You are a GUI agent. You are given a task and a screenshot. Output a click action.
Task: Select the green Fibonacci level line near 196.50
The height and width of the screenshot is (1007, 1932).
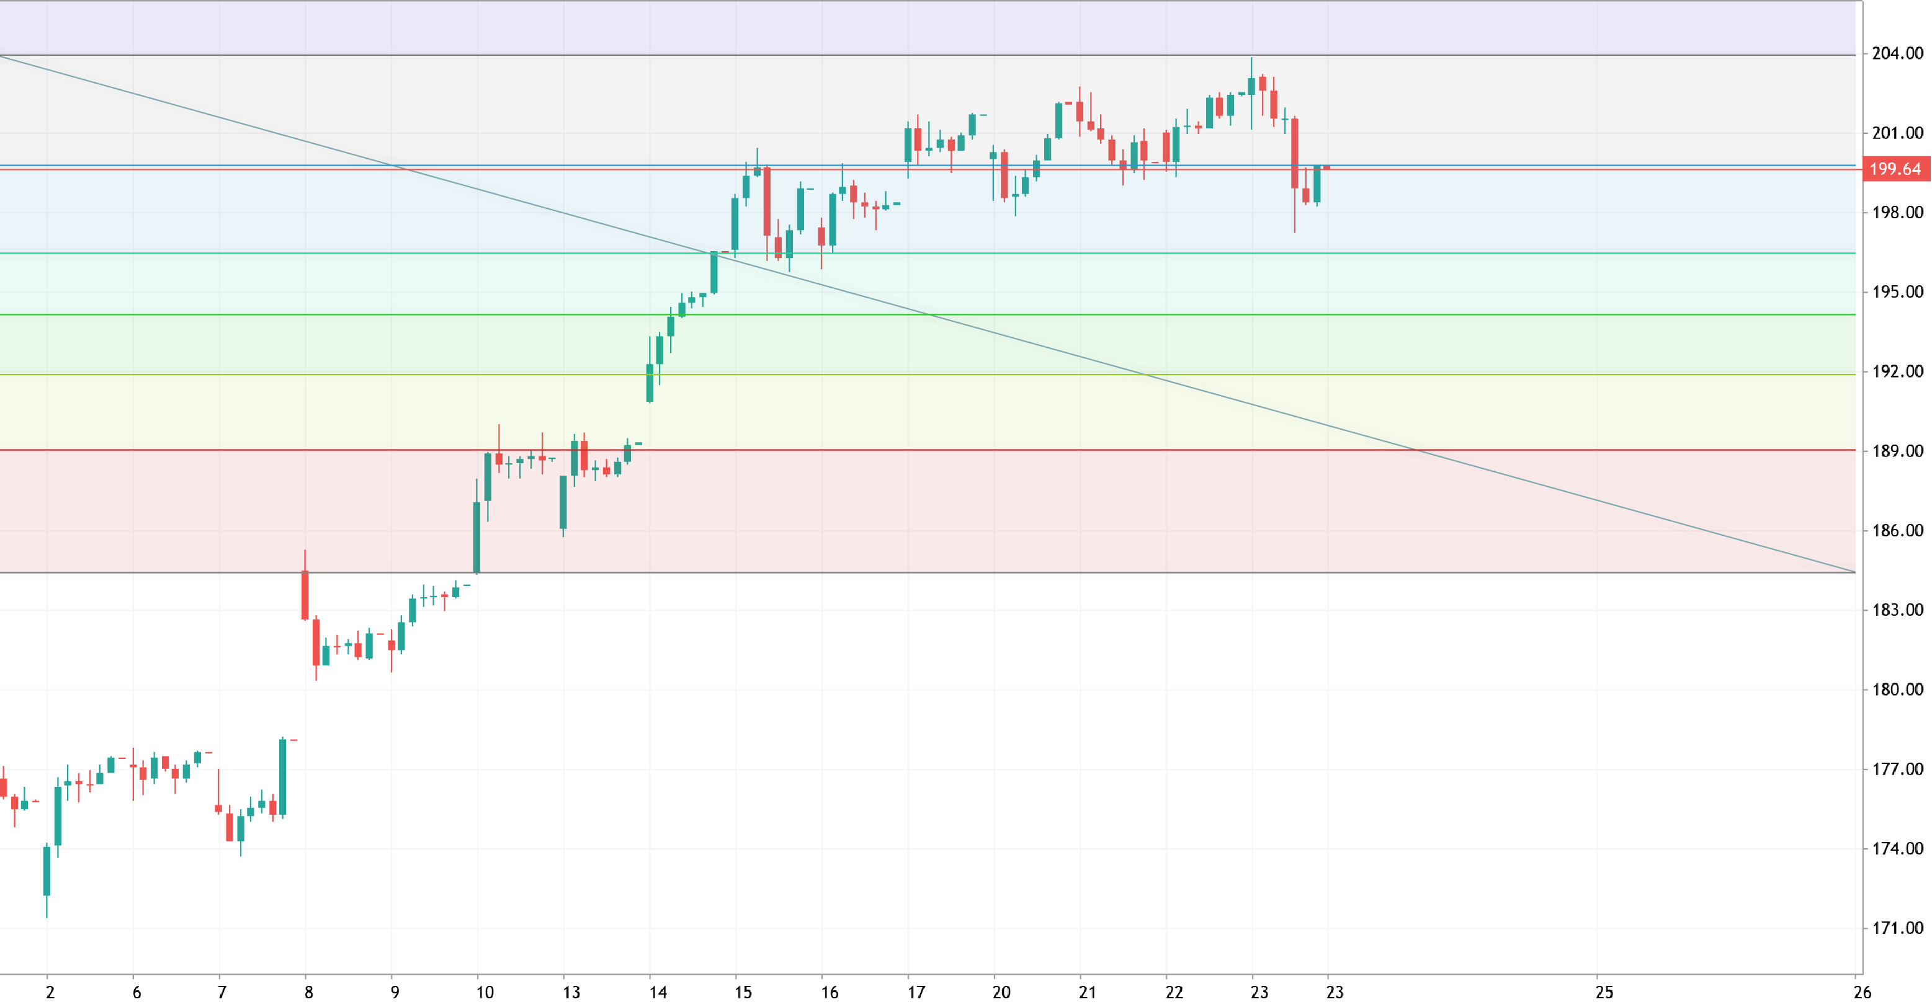[928, 254]
